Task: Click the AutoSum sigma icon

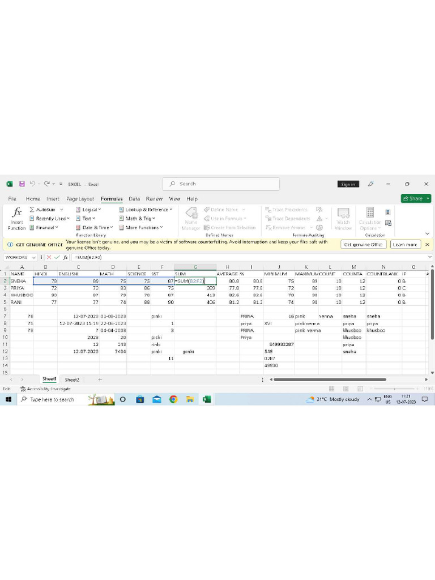Action: click(32, 210)
